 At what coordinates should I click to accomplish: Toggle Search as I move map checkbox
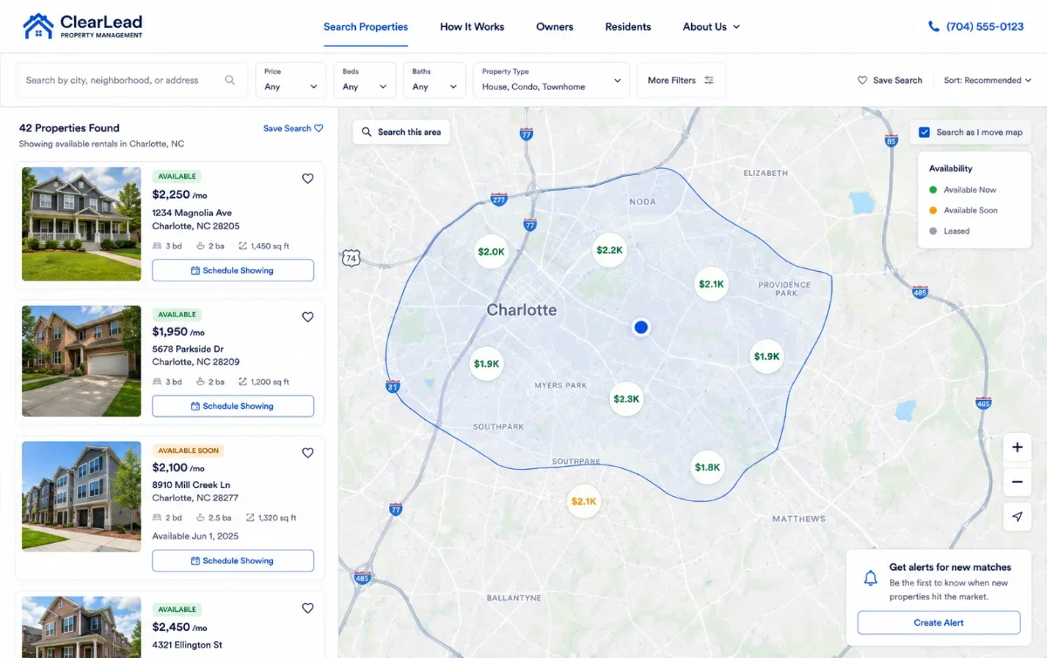click(924, 132)
